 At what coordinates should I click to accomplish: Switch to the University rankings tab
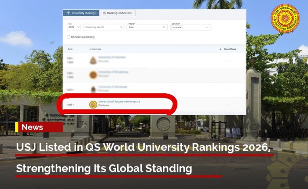pyautogui.click(x=81, y=13)
